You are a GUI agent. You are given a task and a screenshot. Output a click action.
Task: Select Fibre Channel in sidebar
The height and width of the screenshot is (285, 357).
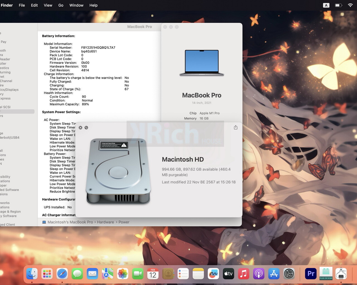[x=6, y=81]
